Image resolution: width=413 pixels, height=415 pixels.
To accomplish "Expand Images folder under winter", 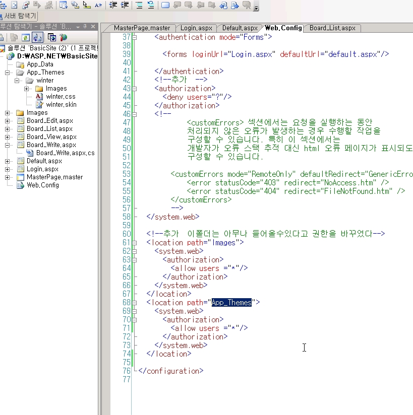I will (27, 89).
